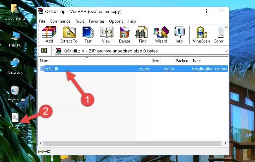The image size is (255, 162).
Task: Click the title bar help question mark
Action: (207, 11)
